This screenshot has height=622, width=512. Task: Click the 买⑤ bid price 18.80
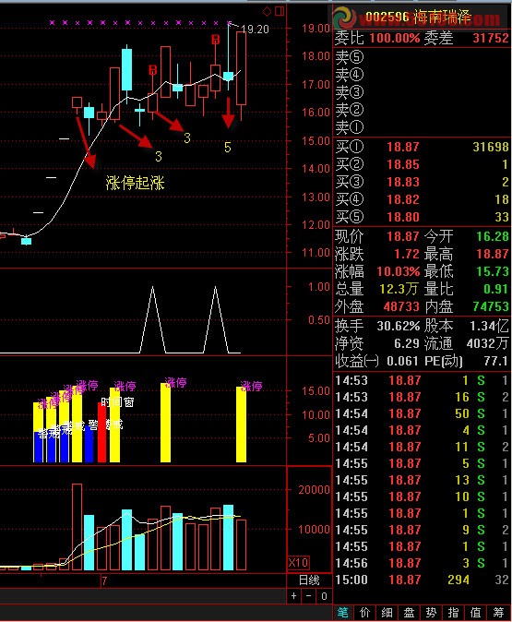coord(403,217)
